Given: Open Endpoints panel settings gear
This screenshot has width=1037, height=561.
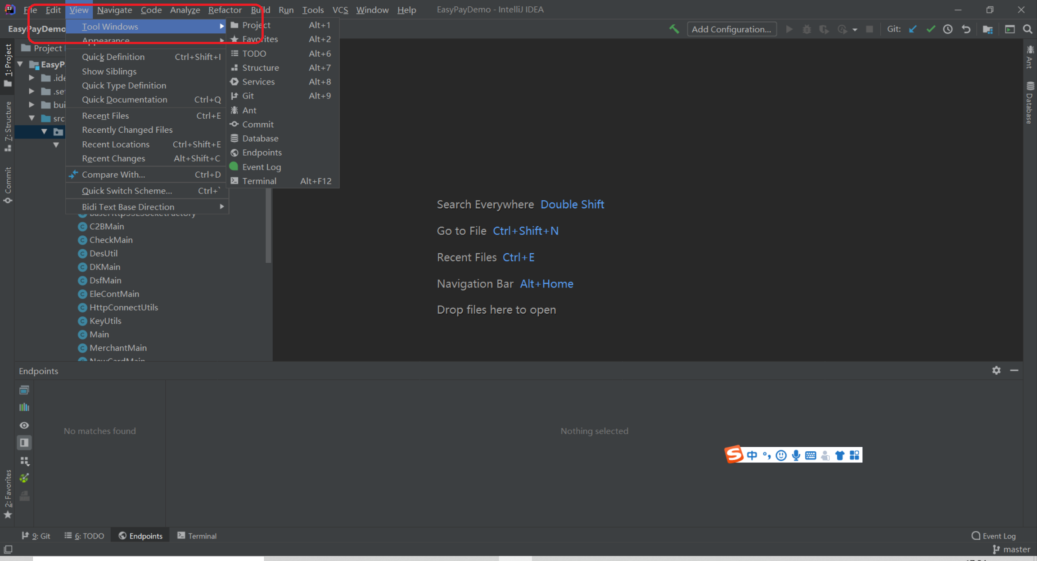Looking at the screenshot, I should 996,370.
